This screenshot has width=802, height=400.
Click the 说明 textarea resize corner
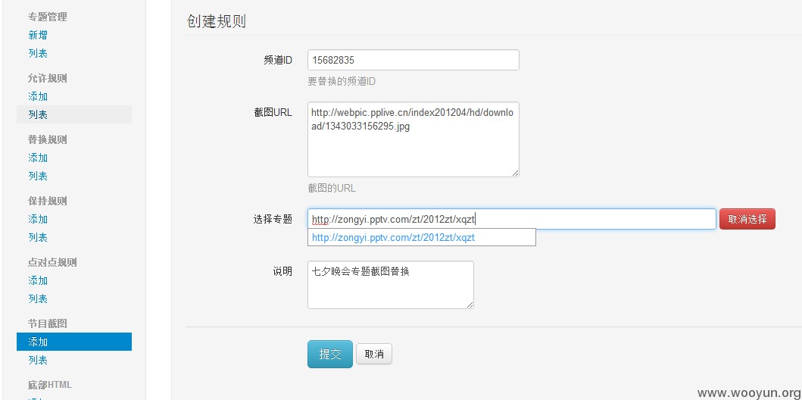(470, 305)
